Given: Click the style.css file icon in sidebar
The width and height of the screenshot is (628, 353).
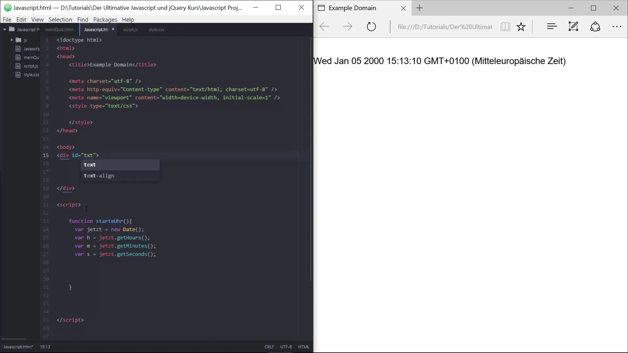Looking at the screenshot, I should [18, 75].
